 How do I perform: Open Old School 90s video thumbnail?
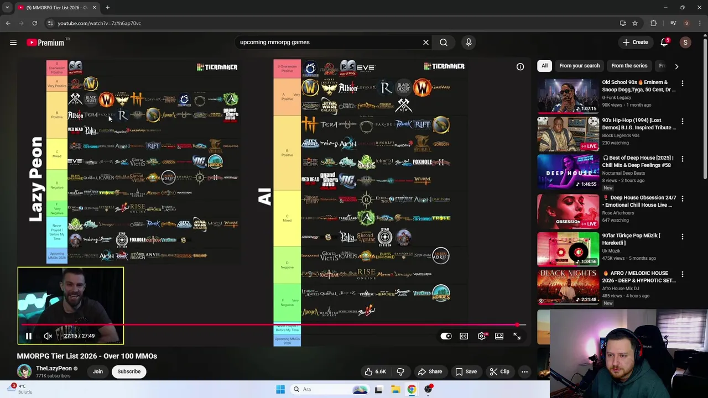[568, 95]
